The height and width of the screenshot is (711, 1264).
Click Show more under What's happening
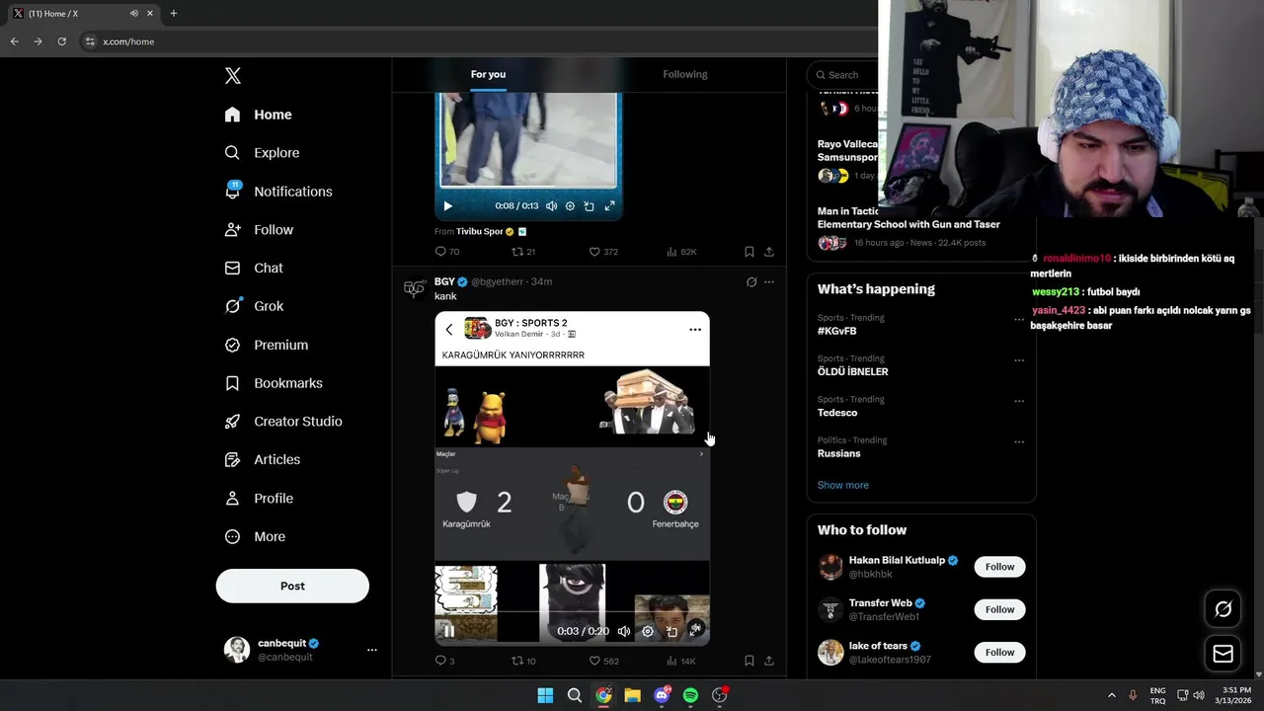point(843,485)
